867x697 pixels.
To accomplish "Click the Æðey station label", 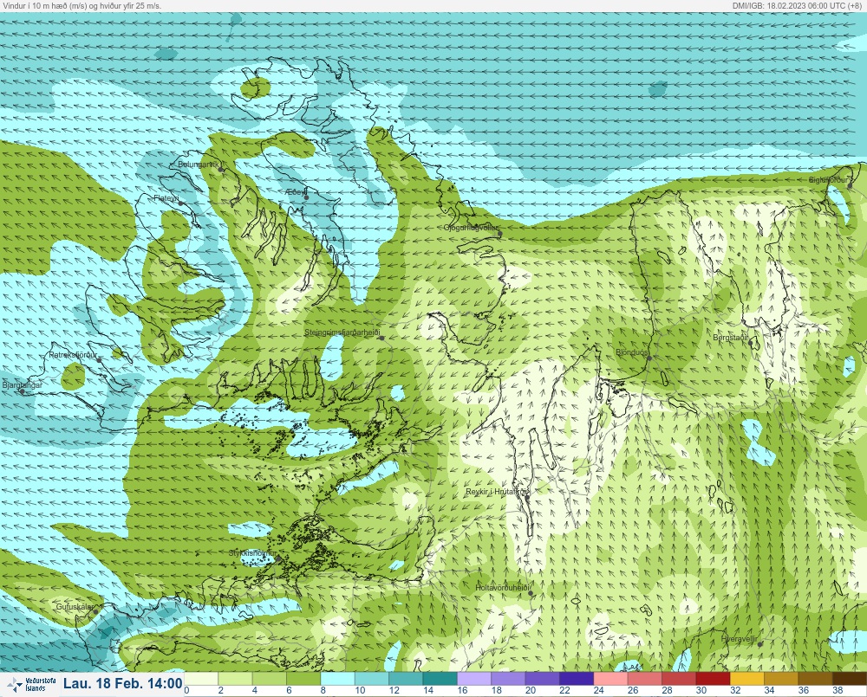I will [x=297, y=191].
